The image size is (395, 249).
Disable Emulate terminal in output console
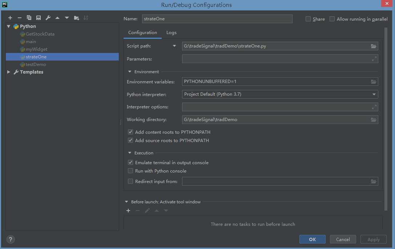point(130,163)
